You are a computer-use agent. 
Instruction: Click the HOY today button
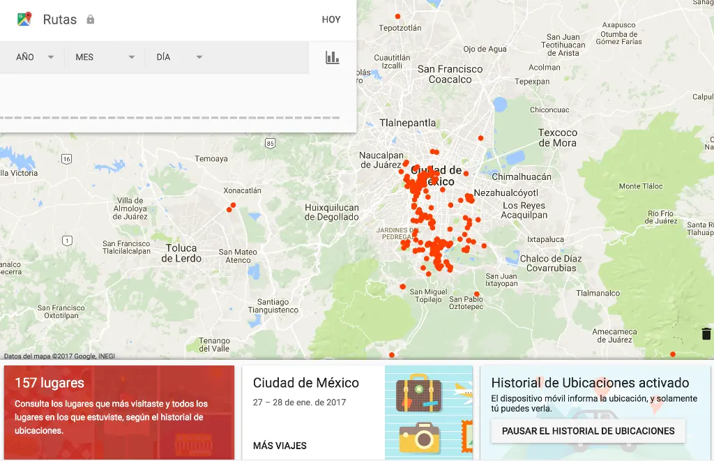coord(331,20)
